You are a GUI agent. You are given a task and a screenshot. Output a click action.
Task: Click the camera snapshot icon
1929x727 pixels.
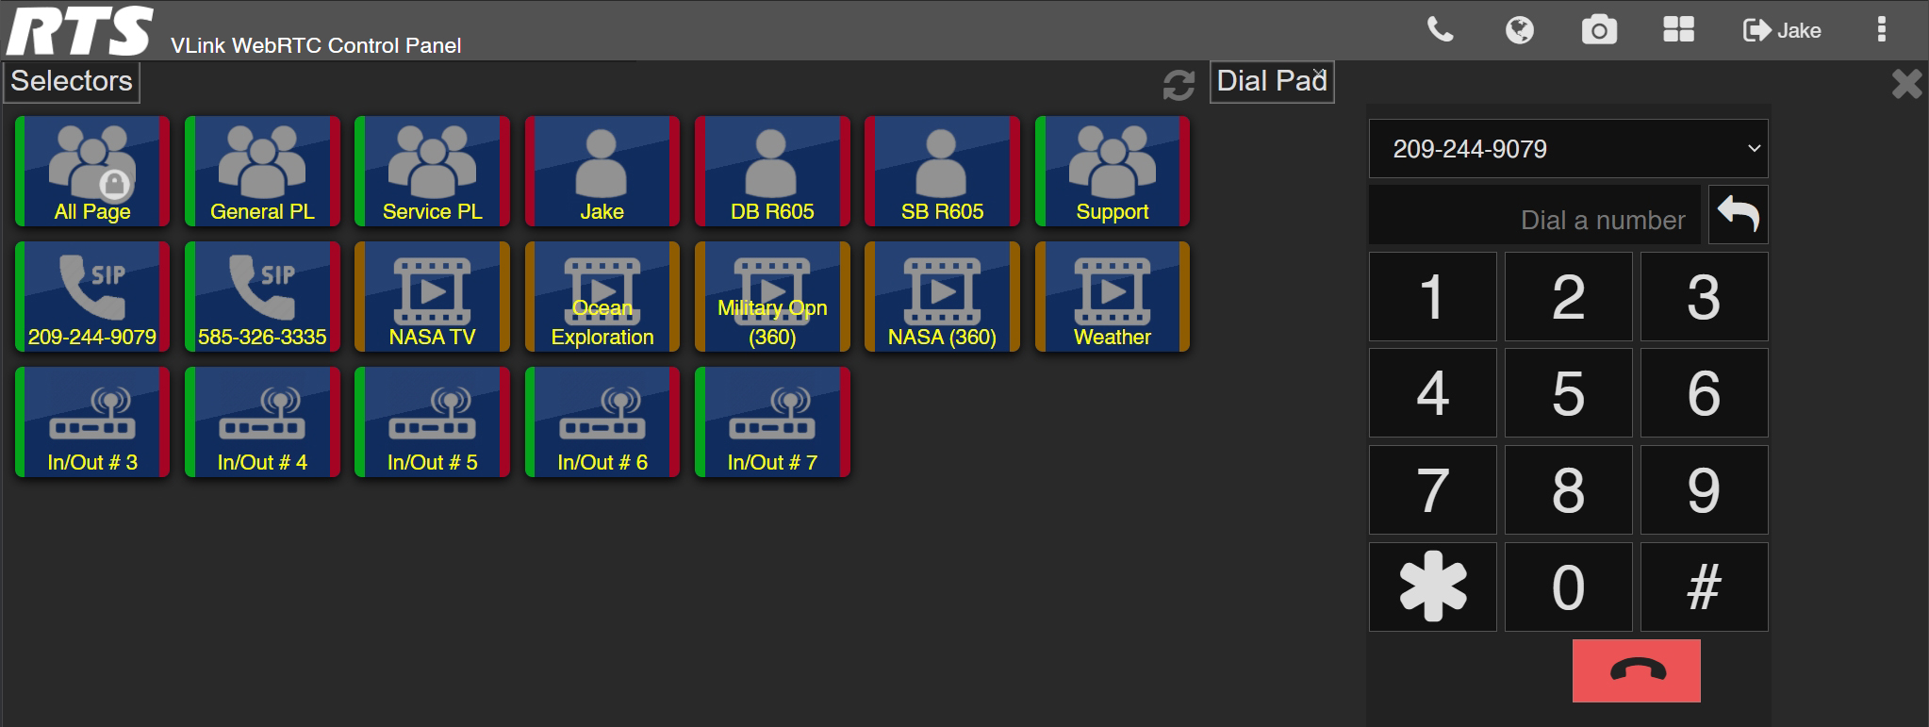click(x=1598, y=30)
